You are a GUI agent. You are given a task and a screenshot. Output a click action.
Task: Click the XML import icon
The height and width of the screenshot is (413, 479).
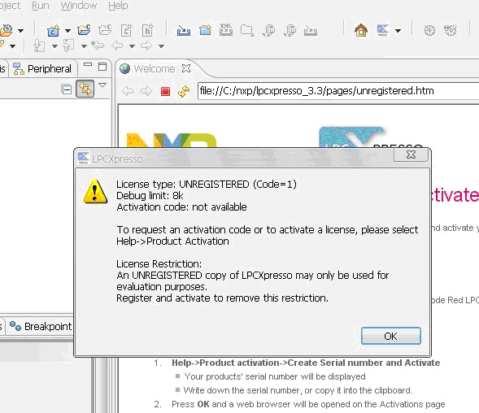(x=226, y=29)
